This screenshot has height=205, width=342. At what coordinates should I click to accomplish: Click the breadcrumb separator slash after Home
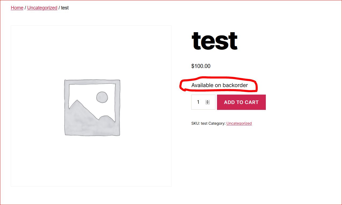click(25, 8)
